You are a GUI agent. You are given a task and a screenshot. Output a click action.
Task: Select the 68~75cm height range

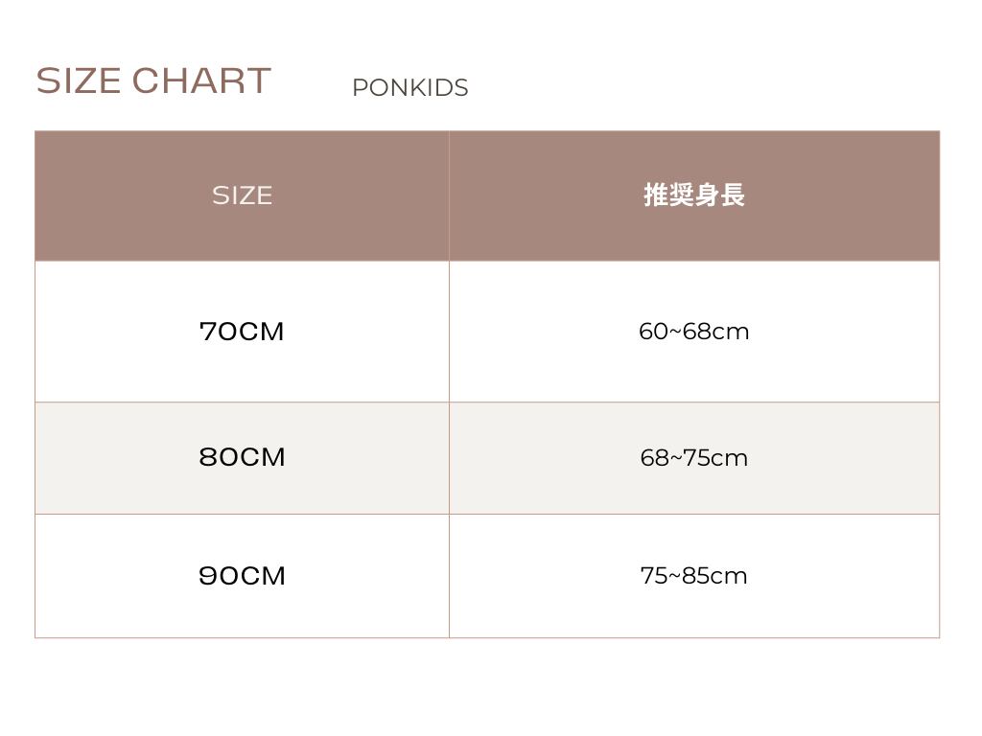(x=693, y=458)
